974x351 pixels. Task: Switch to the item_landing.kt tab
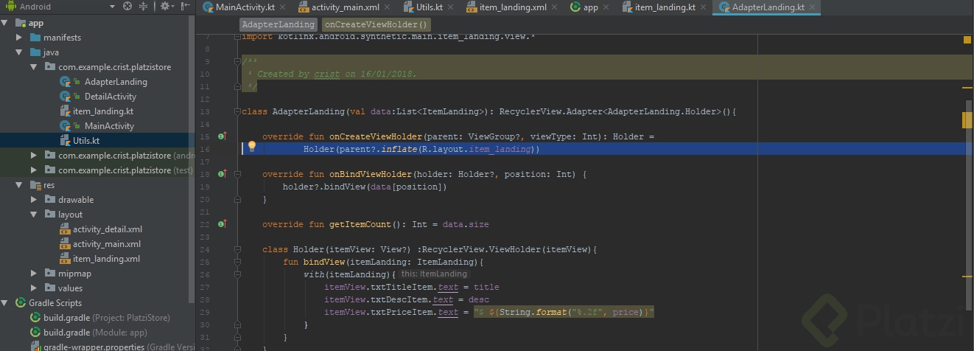pos(665,7)
